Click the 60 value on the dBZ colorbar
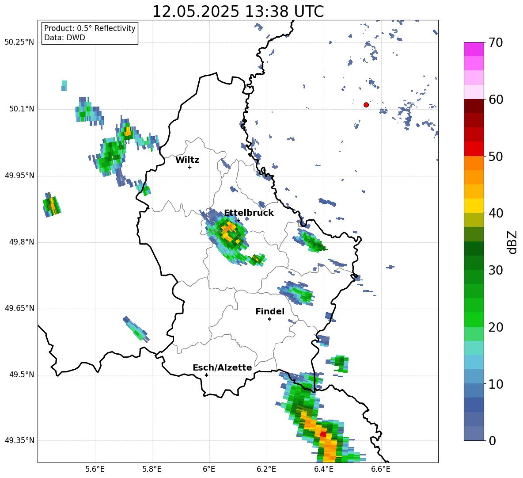The image size is (523, 478). click(x=496, y=99)
